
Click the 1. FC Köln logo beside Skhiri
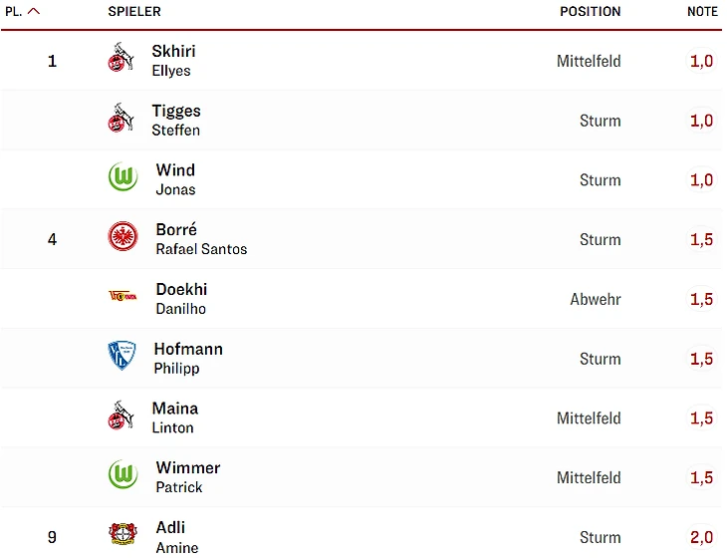(x=121, y=60)
